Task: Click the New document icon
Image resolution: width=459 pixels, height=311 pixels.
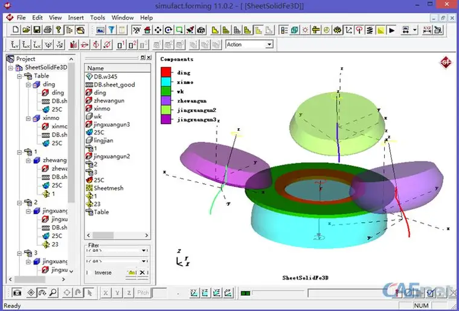Action: [x=16, y=30]
